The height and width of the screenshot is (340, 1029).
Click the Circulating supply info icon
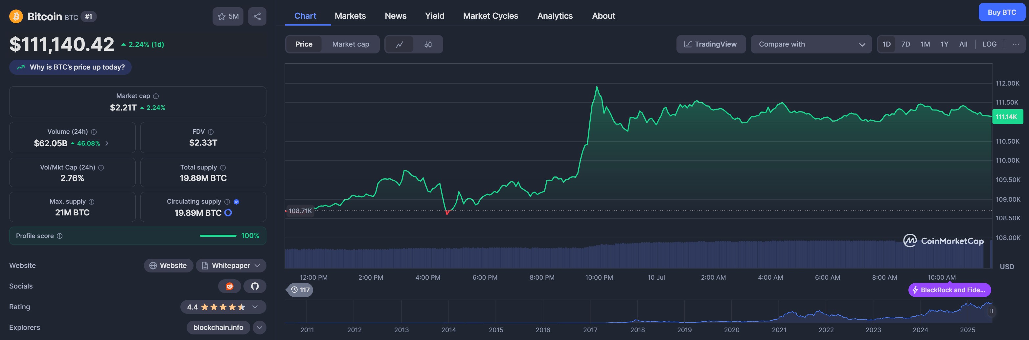pyautogui.click(x=227, y=202)
